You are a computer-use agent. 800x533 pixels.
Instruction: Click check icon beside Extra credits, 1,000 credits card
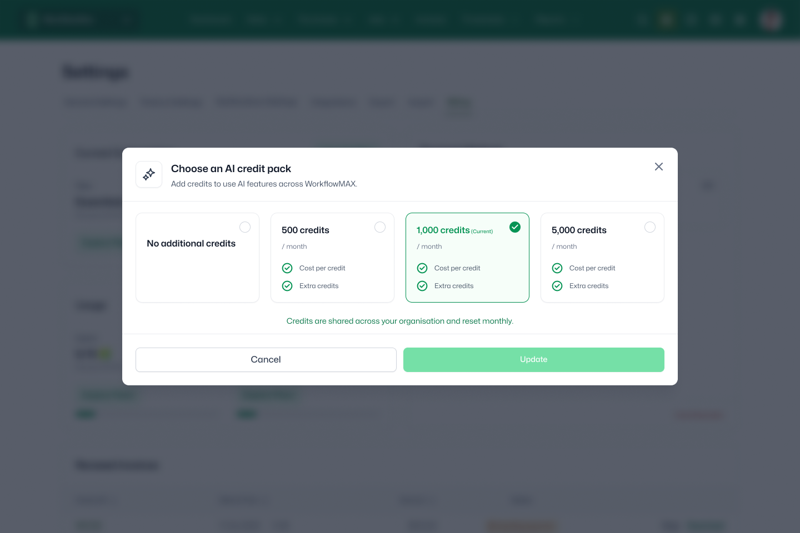[422, 286]
